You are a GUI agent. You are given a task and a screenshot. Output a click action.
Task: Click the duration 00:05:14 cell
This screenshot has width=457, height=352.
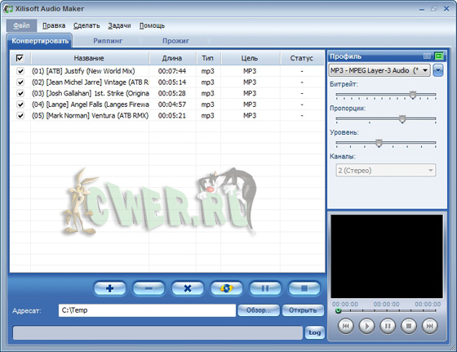pos(172,82)
